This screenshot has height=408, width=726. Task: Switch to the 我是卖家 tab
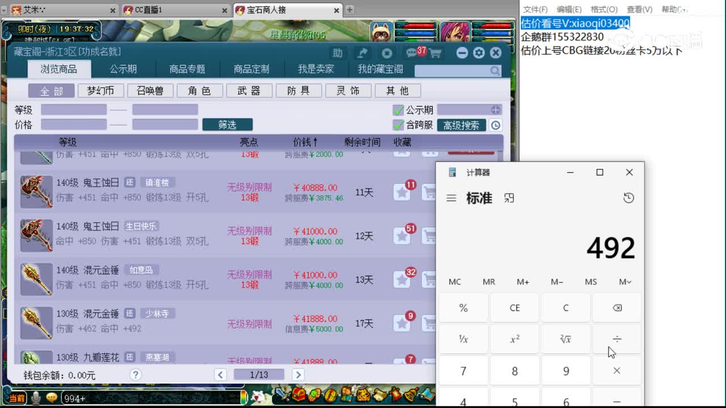[x=315, y=69]
